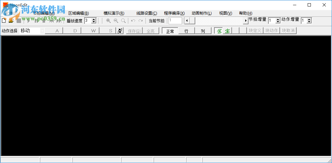The width and height of the screenshot is (332, 163).
Task: Click the 保存(Q) button
Action: [x=134, y=31]
